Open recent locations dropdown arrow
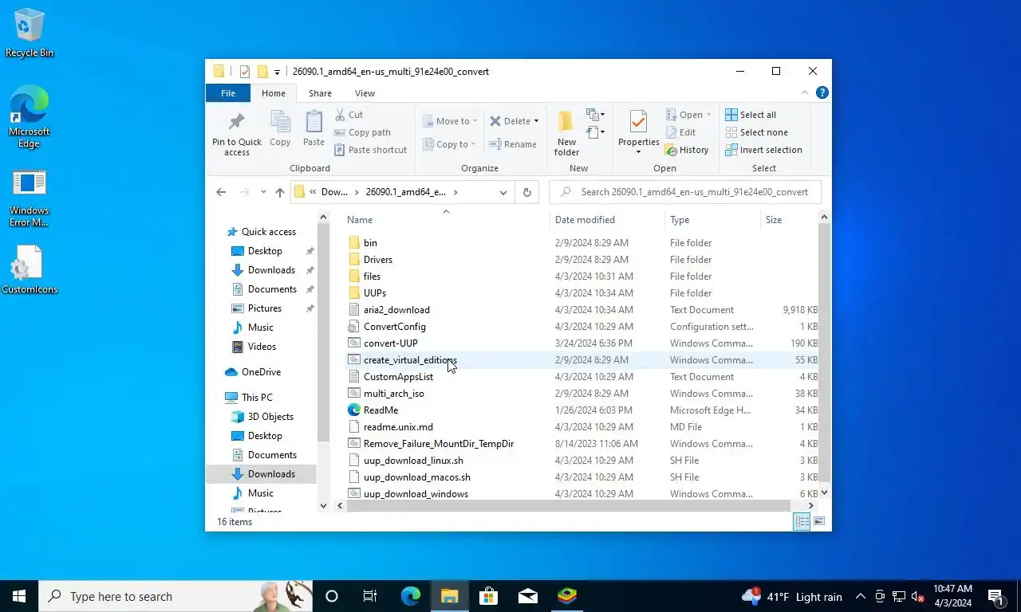The width and height of the screenshot is (1021, 612). click(263, 192)
